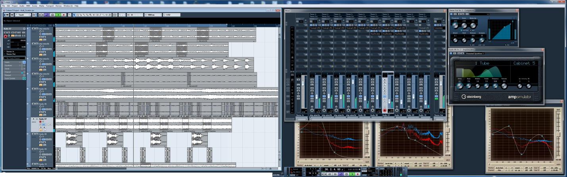Click Record Enable on Mixer Audio 07 strip
This screenshot has height=177, width=567.
click(x=385, y=110)
